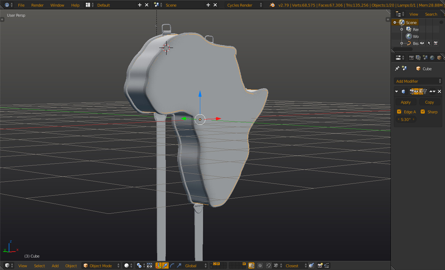Open the Closest snap target dropdown
This screenshot has width=445, height=270.
295,265
